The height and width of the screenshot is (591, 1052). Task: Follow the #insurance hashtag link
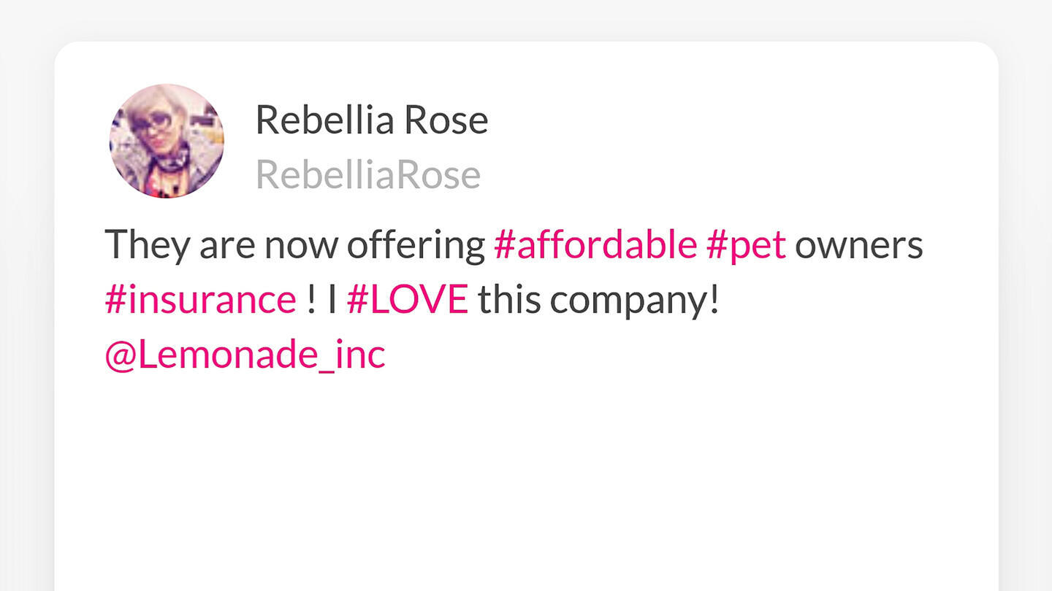[x=200, y=300]
